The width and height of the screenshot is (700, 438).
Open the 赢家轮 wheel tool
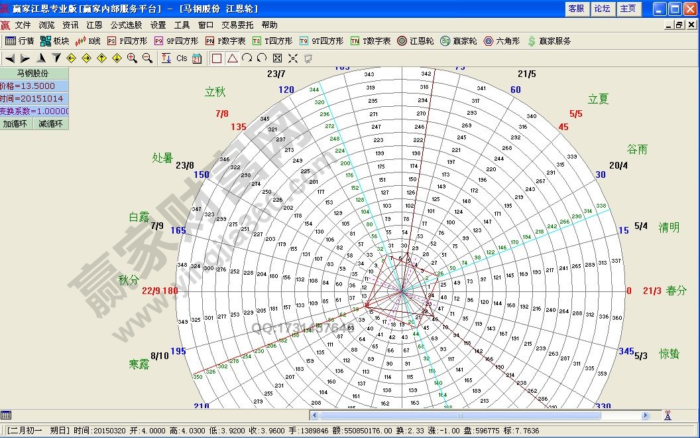pyautogui.click(x=458, y=41)
